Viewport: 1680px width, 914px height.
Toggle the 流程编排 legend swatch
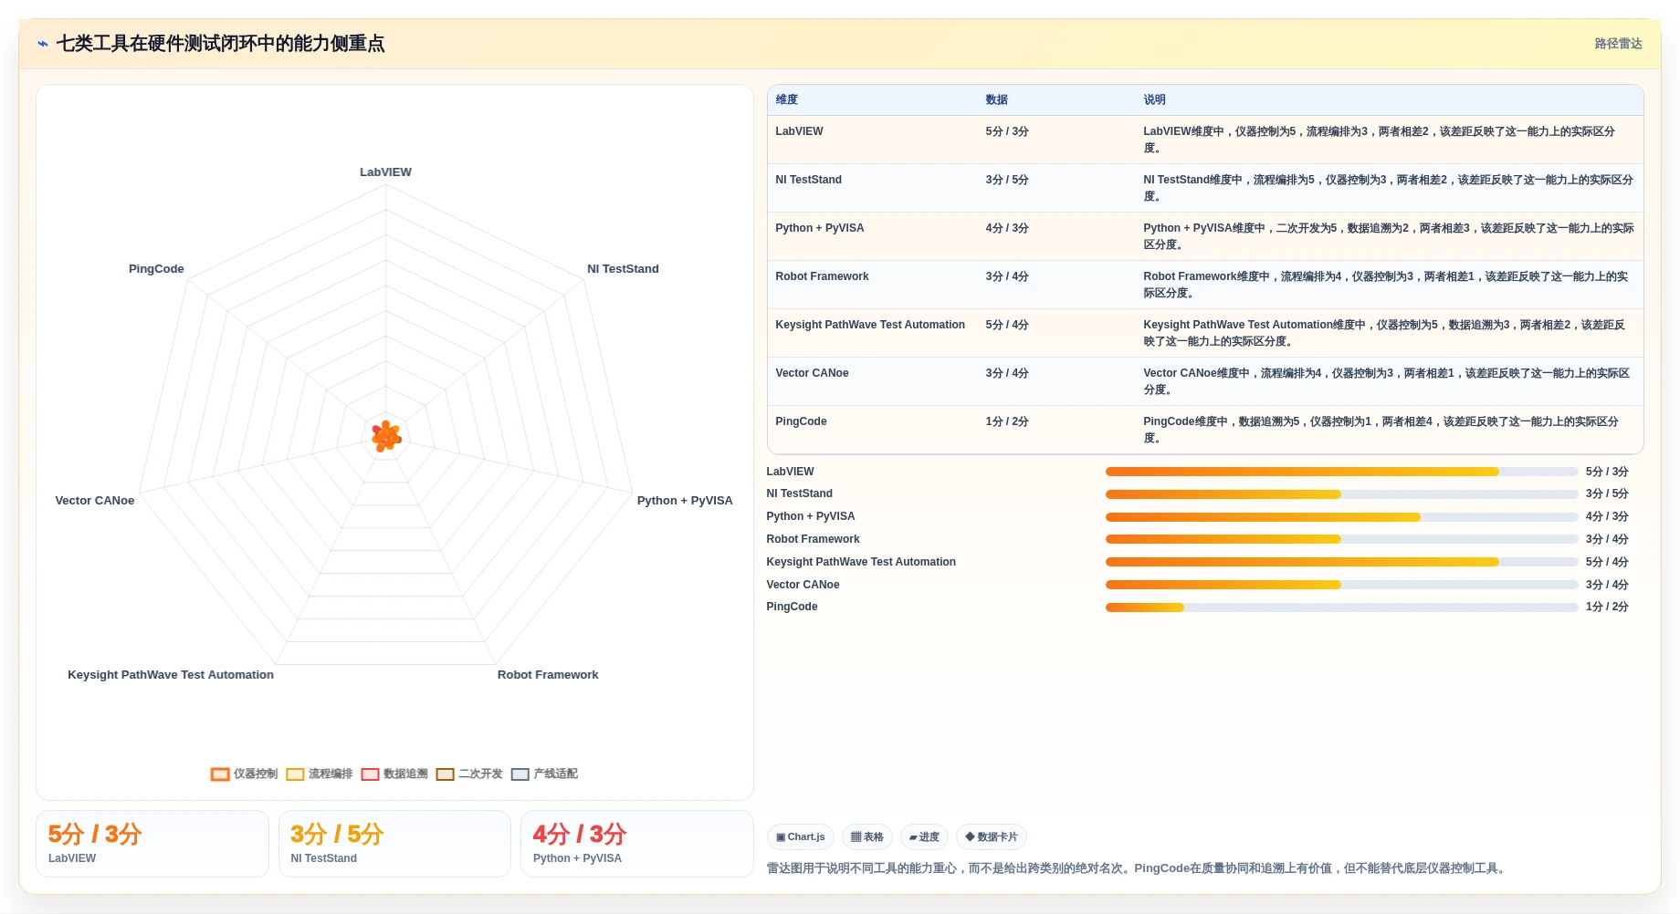(295, 774)
